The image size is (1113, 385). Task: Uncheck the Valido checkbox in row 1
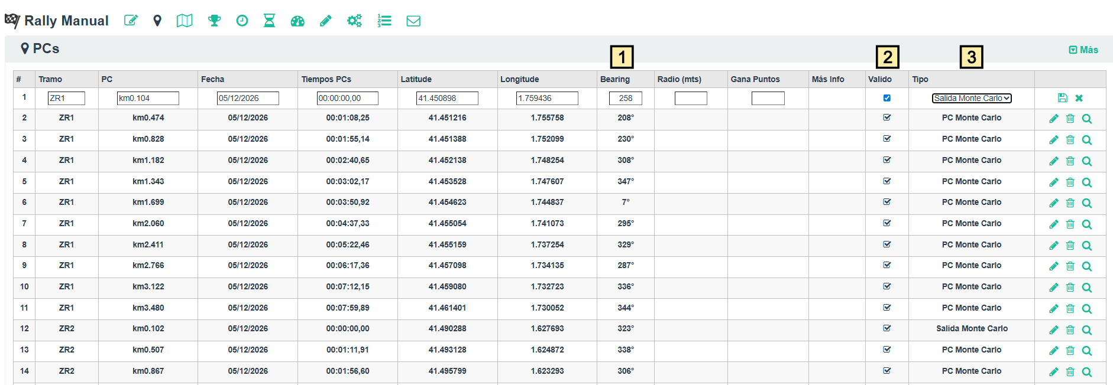(886, 98)
